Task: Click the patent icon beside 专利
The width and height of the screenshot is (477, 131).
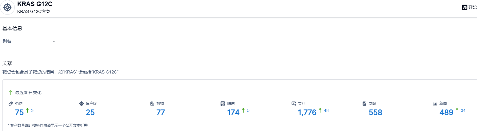Action: point(294,104)
